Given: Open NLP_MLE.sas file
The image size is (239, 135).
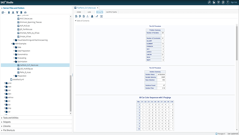Looking at the screenshot, I should coord(25,26).
